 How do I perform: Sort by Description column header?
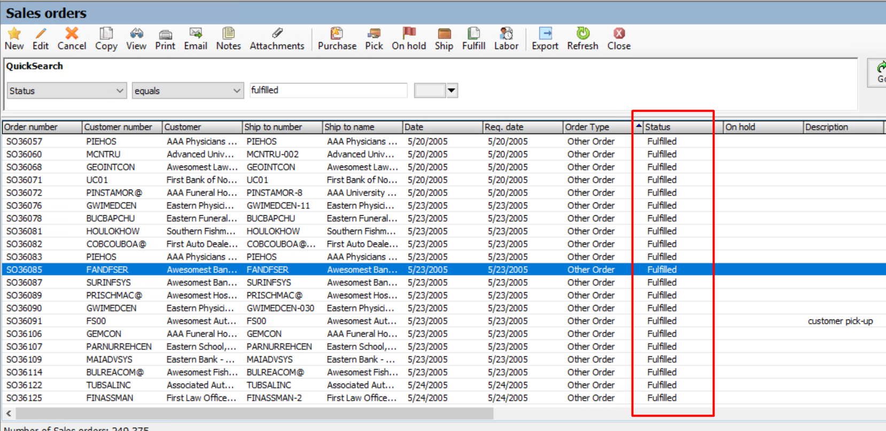click(843, 127)
